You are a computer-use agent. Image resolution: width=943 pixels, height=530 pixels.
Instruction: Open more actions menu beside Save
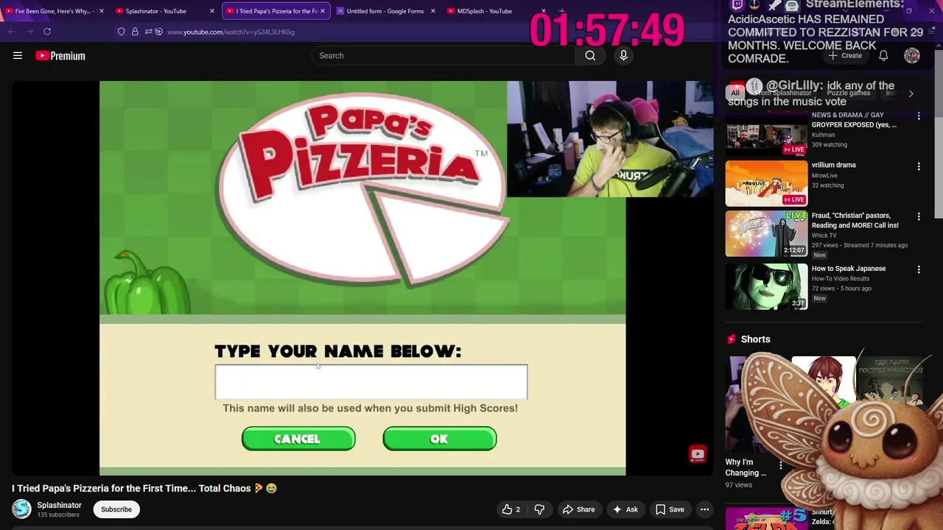click(704, 509)
